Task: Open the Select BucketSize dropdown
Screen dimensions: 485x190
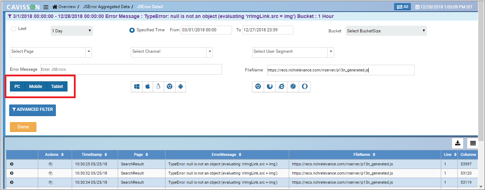Action: pyautogui.click(x=386, y=31)
